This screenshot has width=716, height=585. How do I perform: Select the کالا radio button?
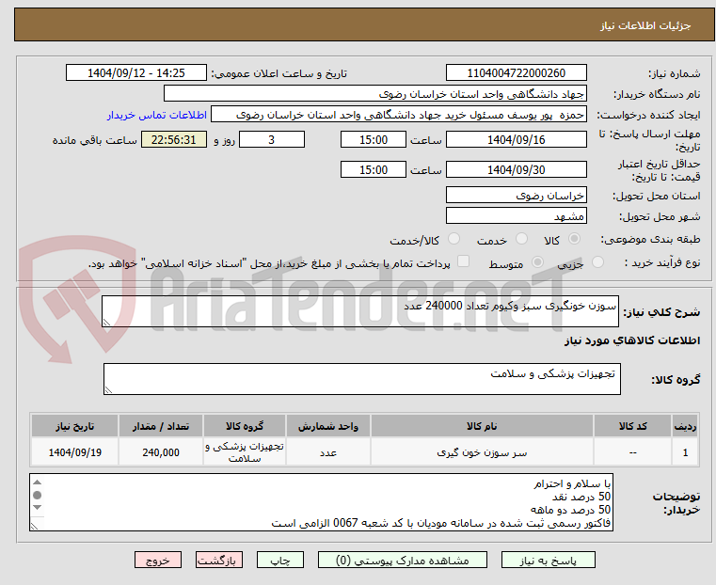tap(575, 239)
